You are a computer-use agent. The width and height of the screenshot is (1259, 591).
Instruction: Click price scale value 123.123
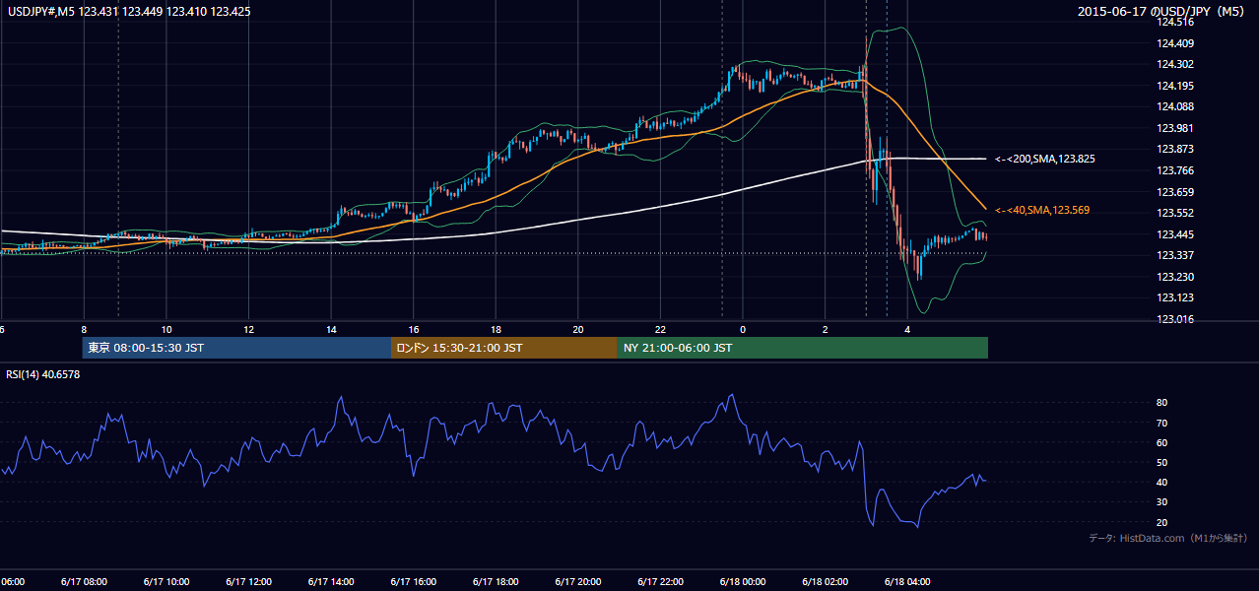[1175, 297]
